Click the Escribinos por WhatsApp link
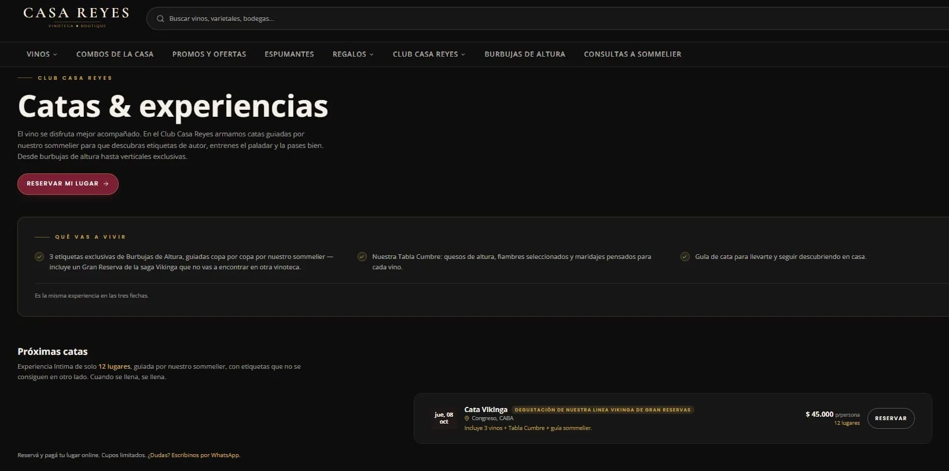Screen dimensions: 949x471 205,455
